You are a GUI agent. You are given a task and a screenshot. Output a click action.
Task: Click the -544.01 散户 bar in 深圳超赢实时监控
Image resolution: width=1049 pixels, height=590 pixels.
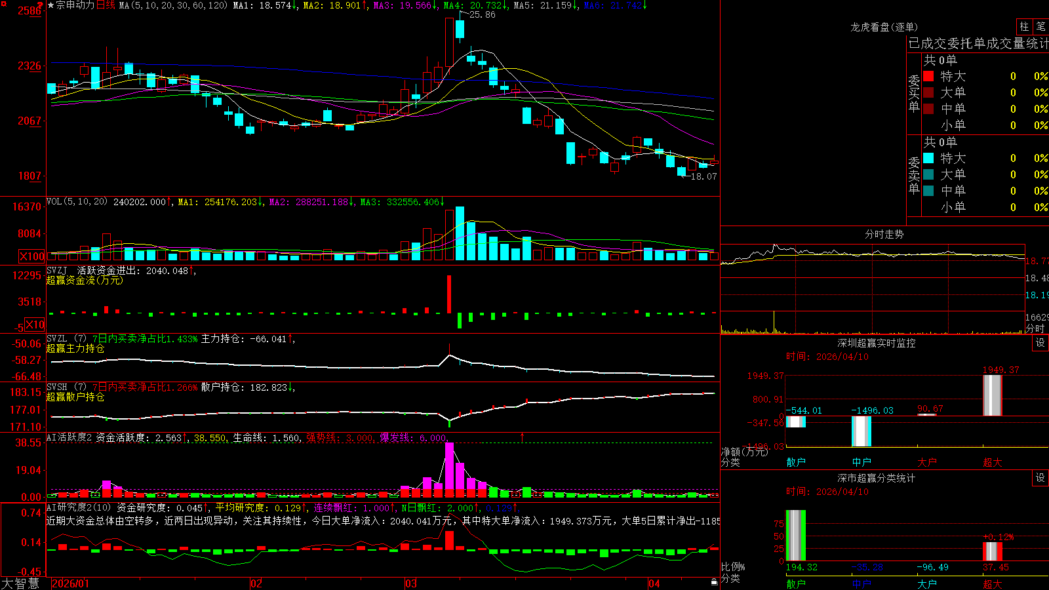[x=796, y=422]
